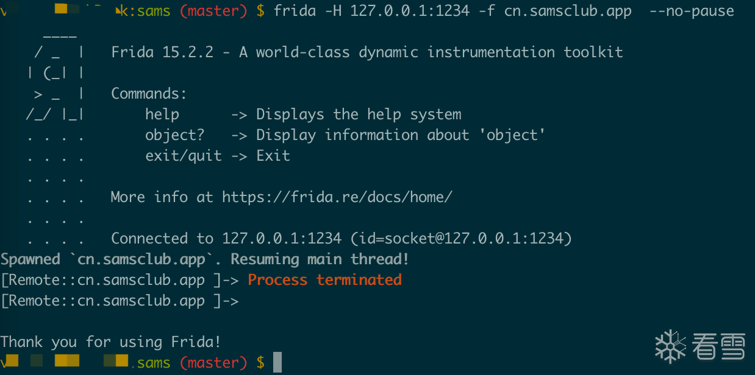
Task: Click the orange "Process terminated" message
Action: point(324,280)
